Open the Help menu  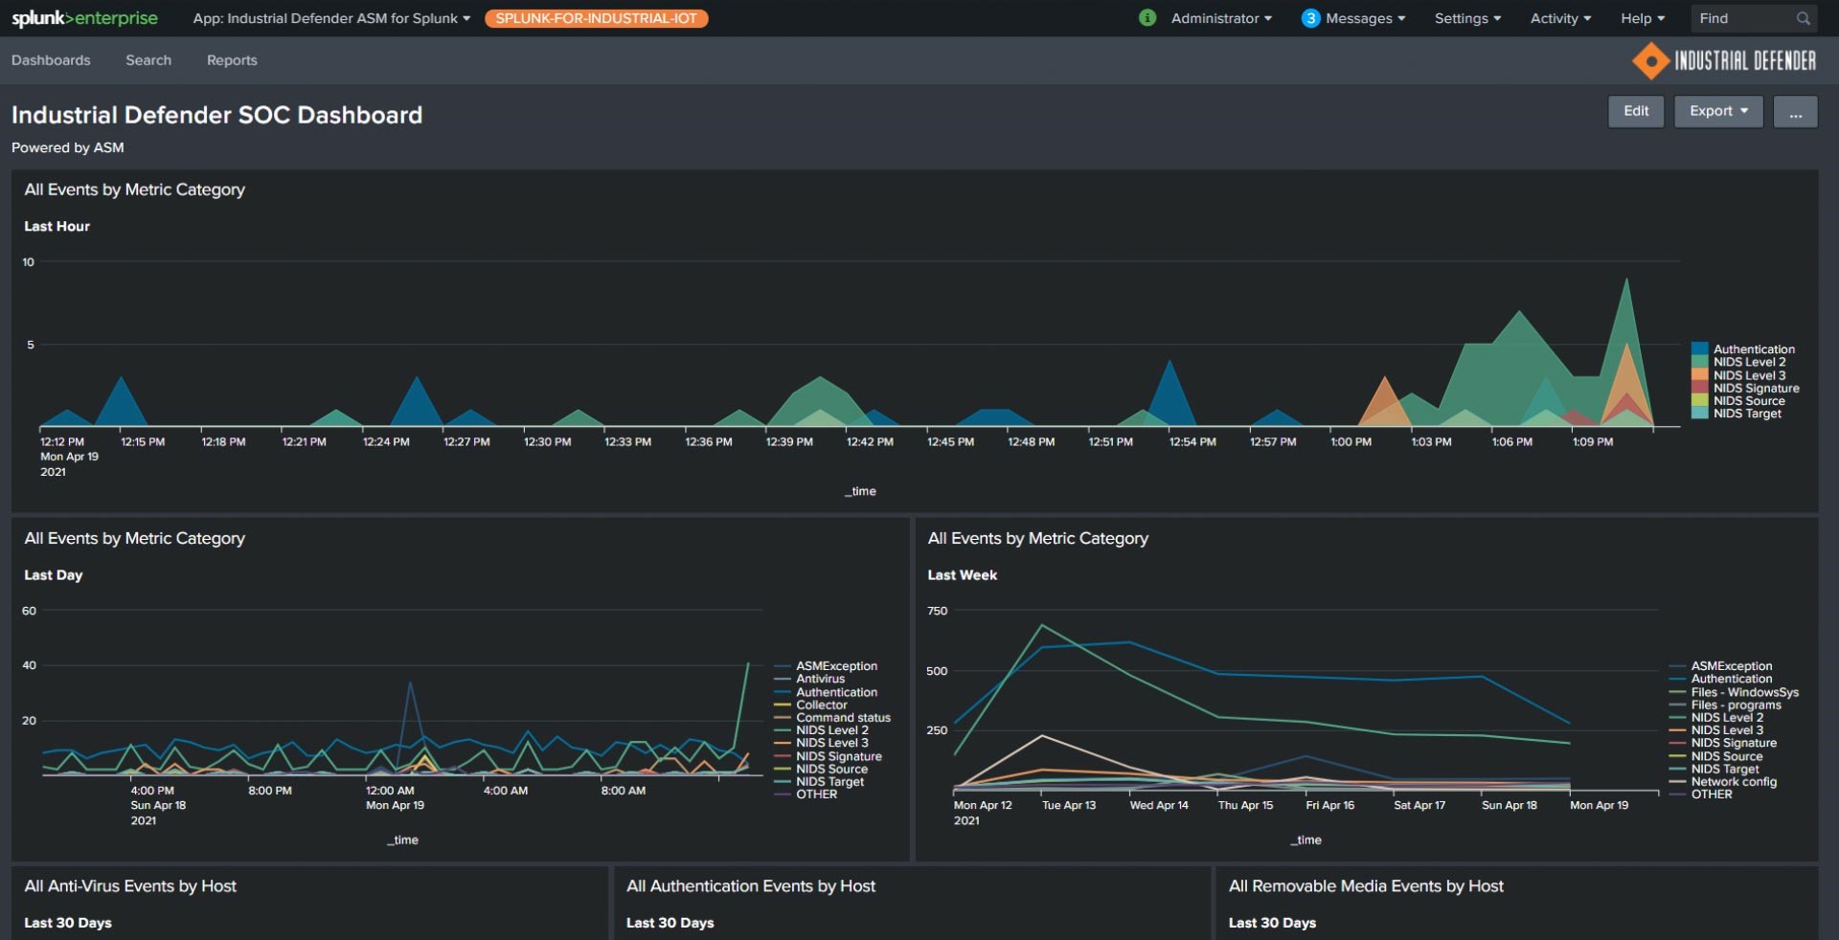(x=1643, y=18)
